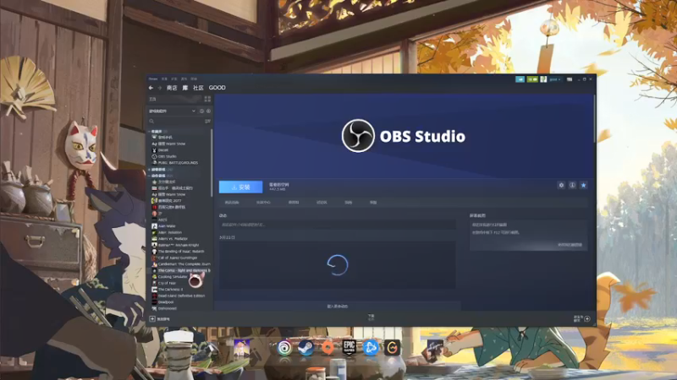Open the games and software filter dropdown

coord(173,111)
